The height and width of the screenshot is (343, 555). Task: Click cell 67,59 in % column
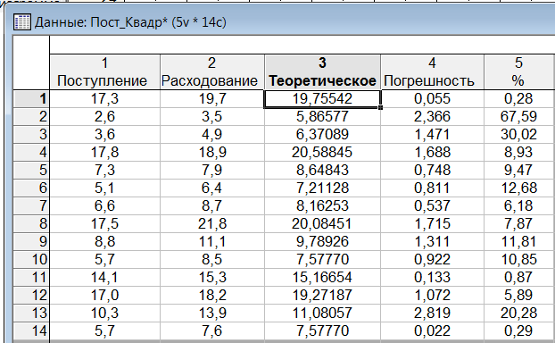pos(519,117)
